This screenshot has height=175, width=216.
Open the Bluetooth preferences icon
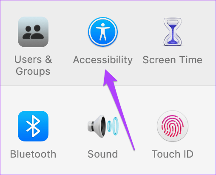[x=33, y=126]
